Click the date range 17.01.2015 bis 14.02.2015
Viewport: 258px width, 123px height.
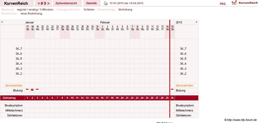127,3
